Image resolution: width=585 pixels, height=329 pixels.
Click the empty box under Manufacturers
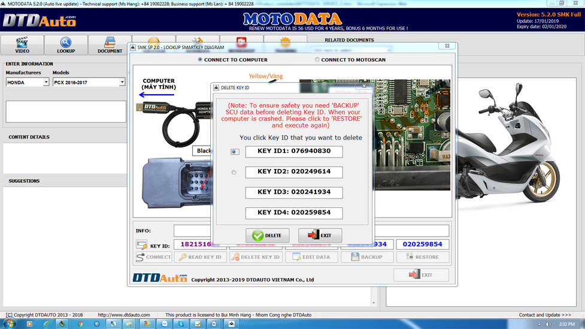tap(66, 111)
